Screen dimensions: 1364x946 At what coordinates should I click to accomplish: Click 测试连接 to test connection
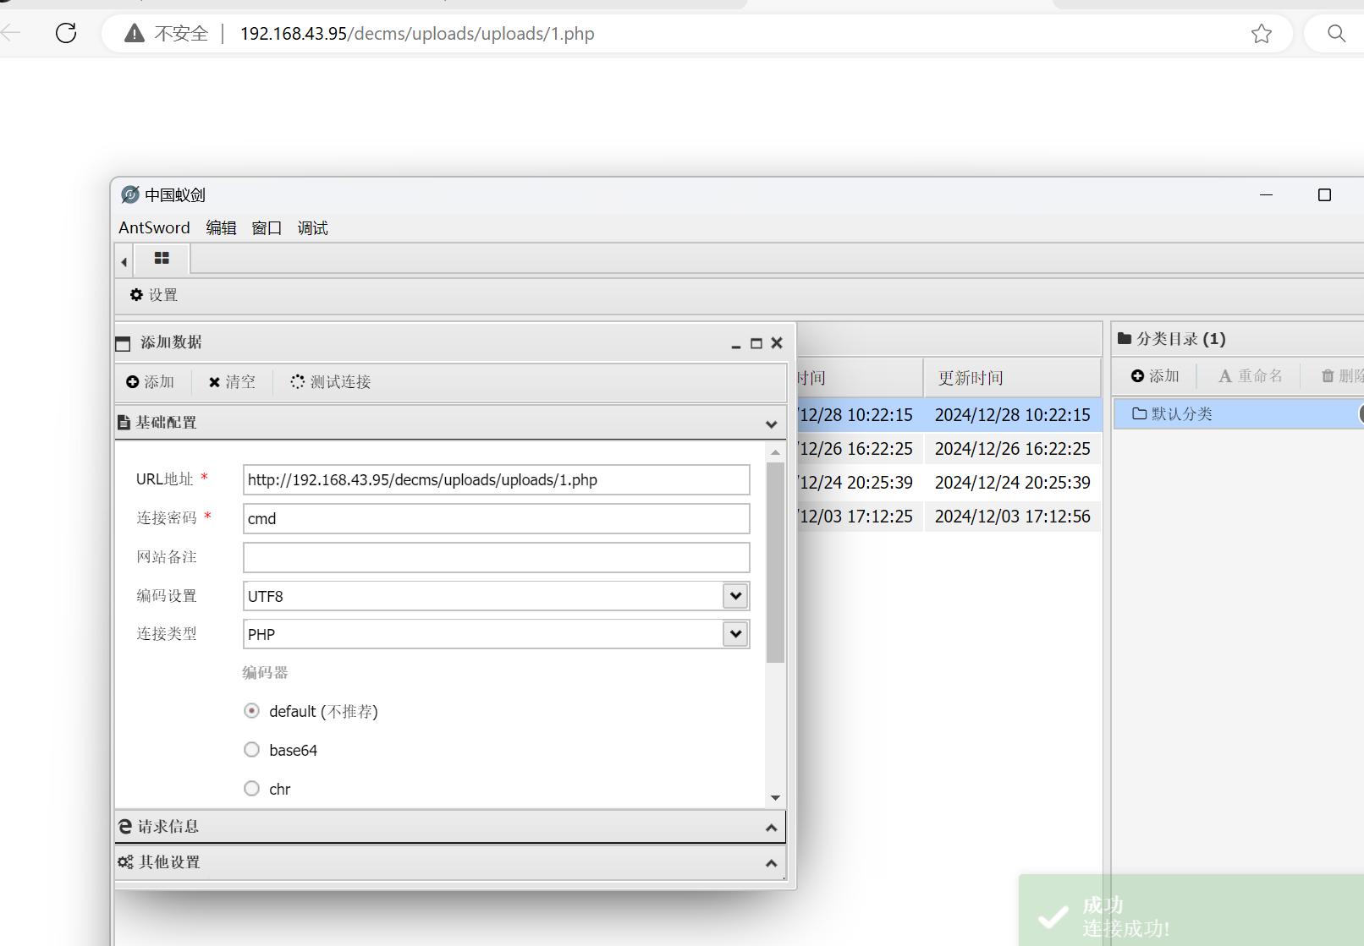(331, 382)
